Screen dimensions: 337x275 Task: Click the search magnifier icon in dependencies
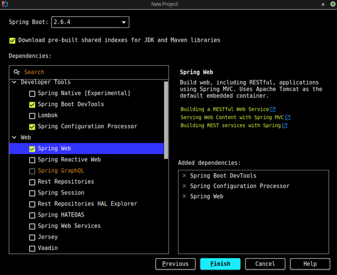17,72
